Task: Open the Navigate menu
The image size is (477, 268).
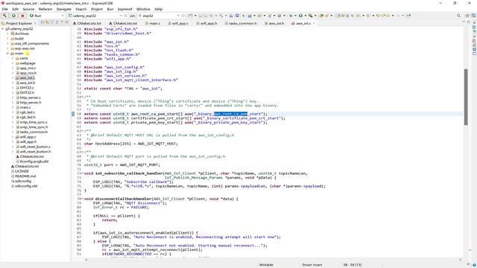Action: (x=64, y=9)
